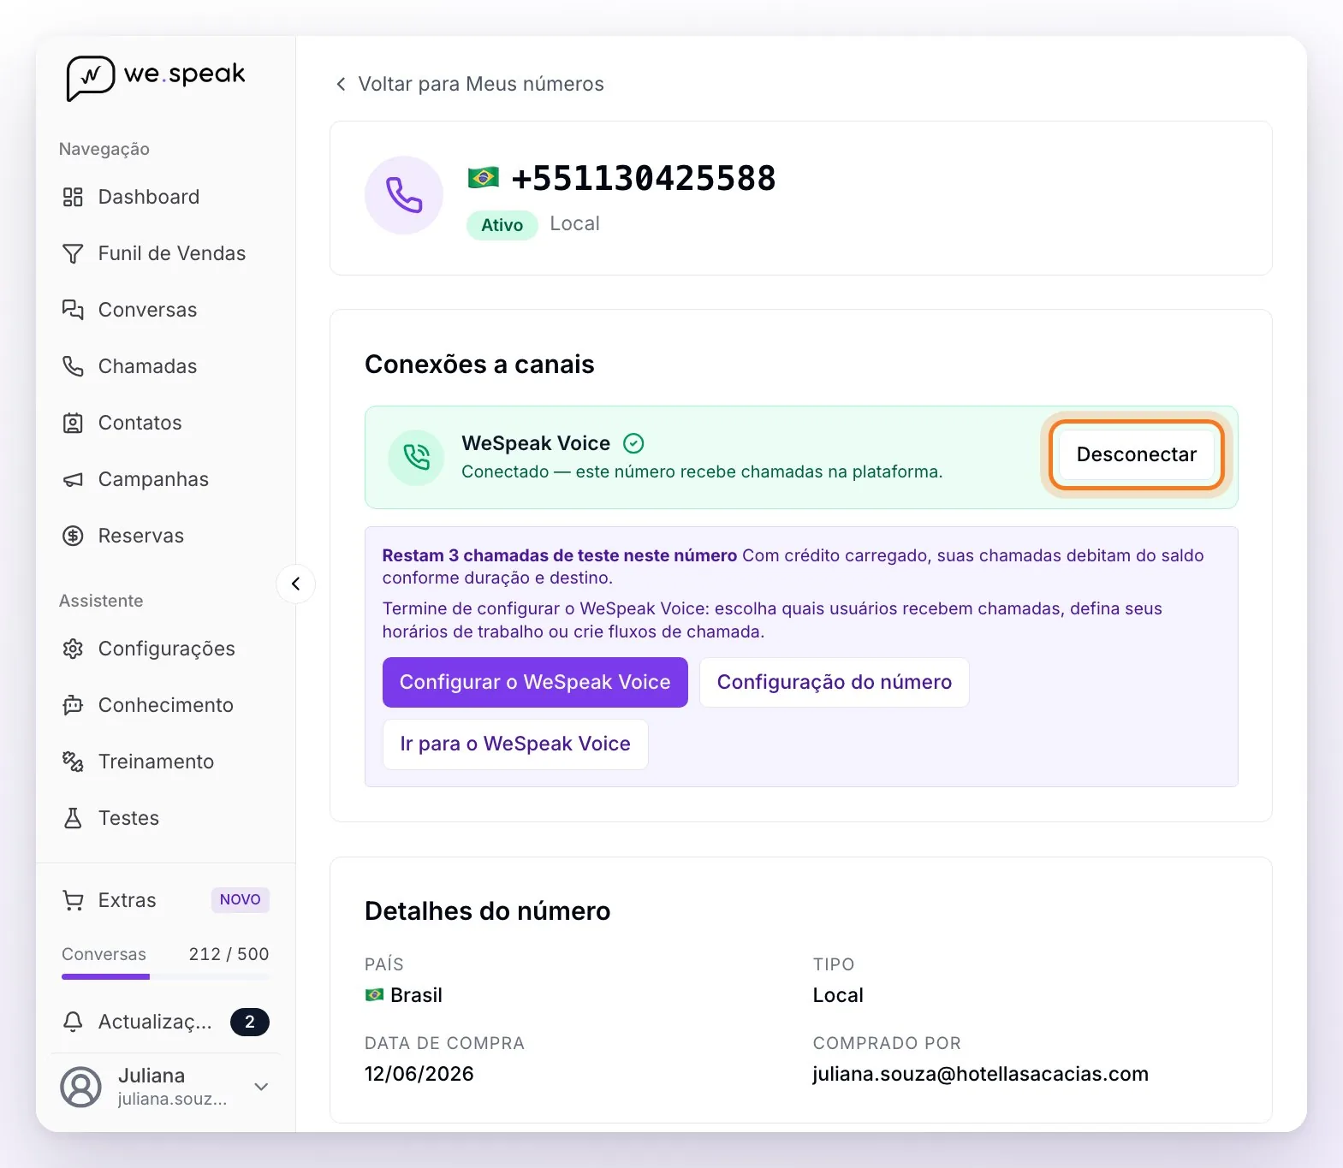Click the purchase date 12/06/2026
This screenshot has width=1343, height=1168.
click(419, 1074)
